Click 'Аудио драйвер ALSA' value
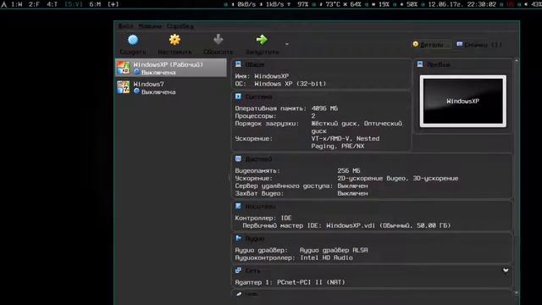542x305 pixels. (x=334, y=251)
